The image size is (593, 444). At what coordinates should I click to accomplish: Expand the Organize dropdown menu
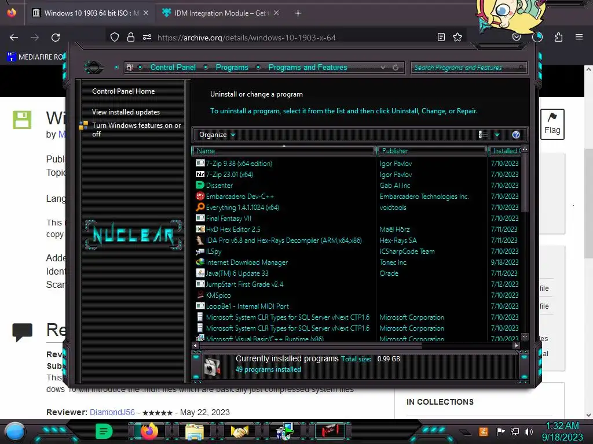point(217,135)
